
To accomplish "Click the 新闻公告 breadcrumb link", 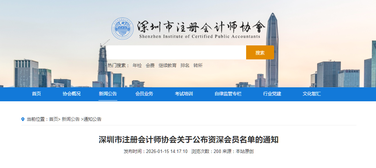I will 71,119.
